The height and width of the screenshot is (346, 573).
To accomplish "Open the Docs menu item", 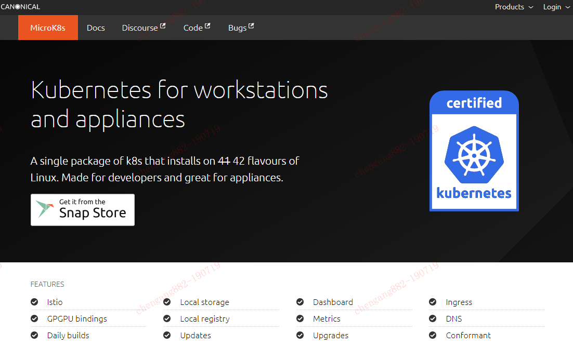I will pos(96,28).
